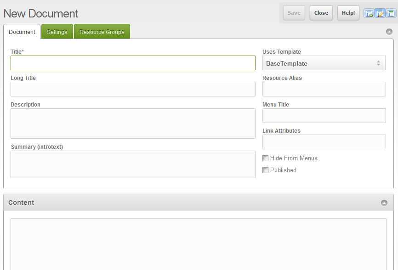Open the Help! button
The height and width of the screenshot is (270, 398).
coord(348,13)
